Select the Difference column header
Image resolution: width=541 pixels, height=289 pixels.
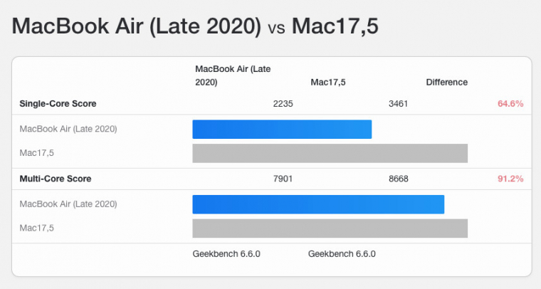446,82
